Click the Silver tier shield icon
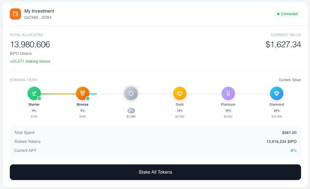 coord(131,93)
